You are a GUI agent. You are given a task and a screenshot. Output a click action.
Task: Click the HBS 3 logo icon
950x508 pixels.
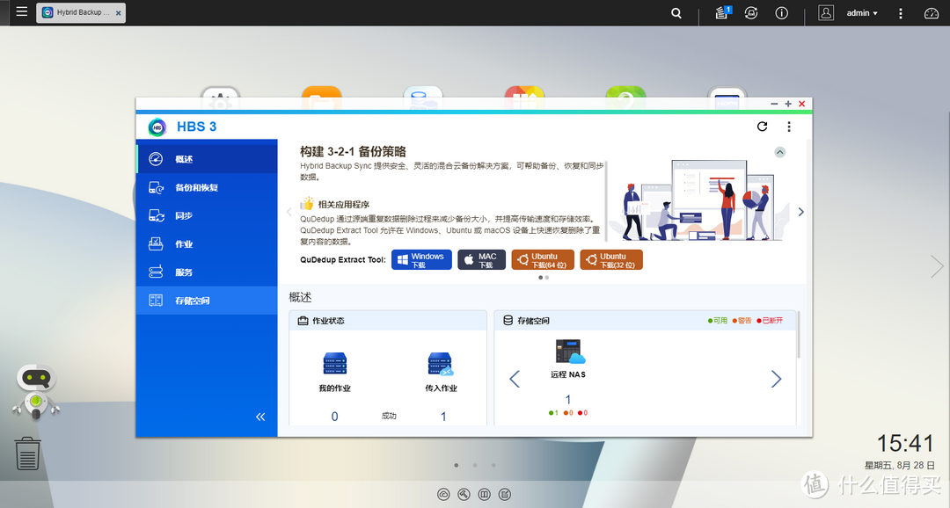coord(157,127)
